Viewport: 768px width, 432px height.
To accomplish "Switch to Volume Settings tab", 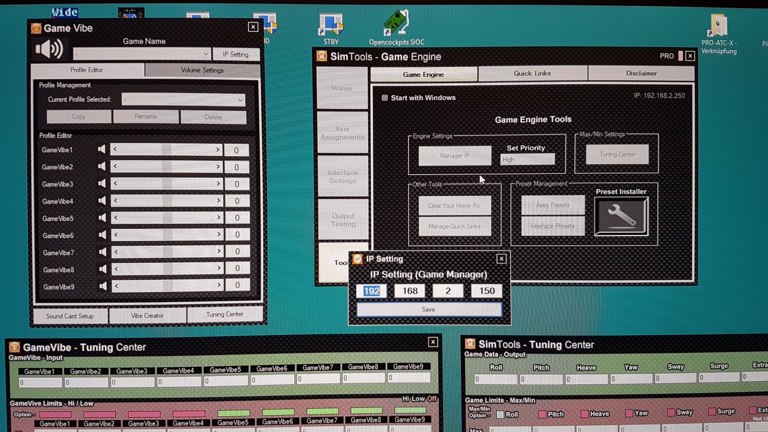I will pos(203,70).
